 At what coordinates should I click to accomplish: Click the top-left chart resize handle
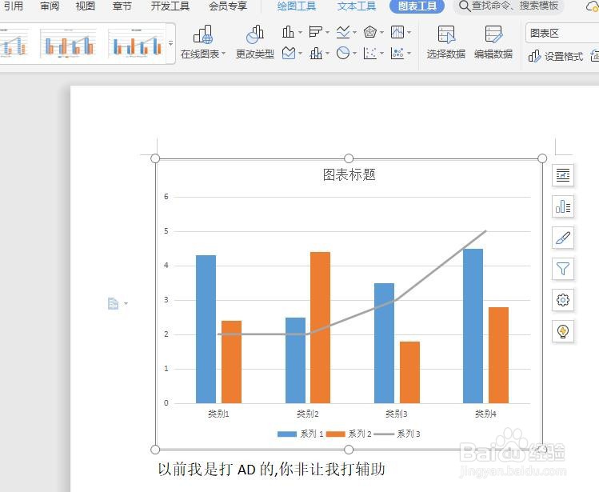pos(155,158)
